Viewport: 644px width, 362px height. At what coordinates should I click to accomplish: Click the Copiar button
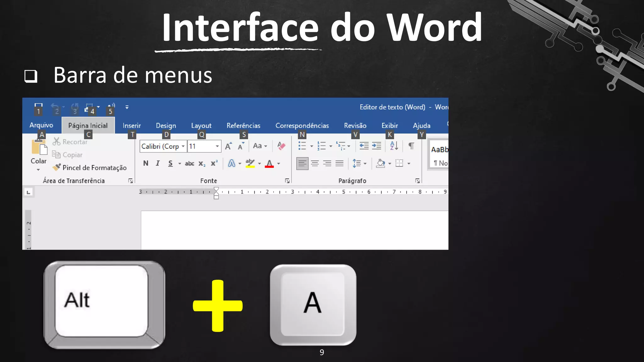click(x=67, y=155)
